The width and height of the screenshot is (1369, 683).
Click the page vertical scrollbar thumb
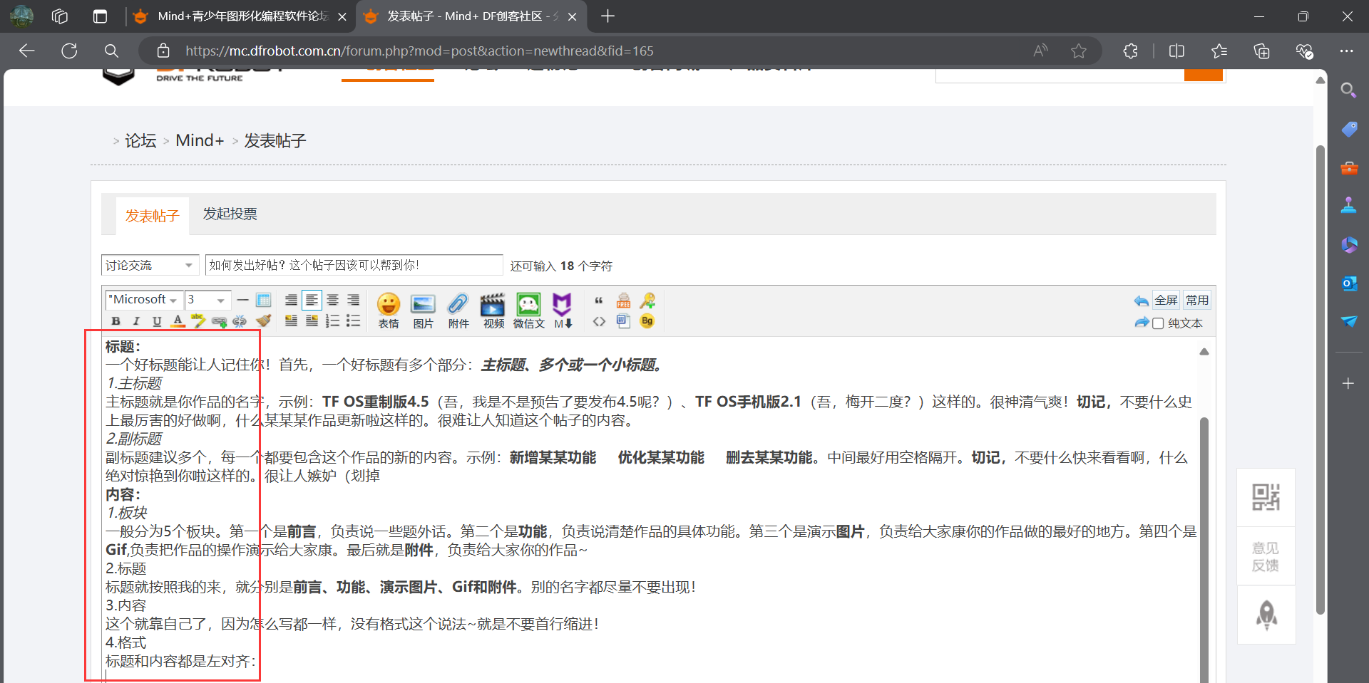click(1321, 380)
